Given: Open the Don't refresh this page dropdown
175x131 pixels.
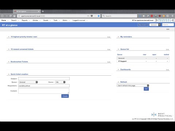Looking at the screenshot, I should coord(133,86).
